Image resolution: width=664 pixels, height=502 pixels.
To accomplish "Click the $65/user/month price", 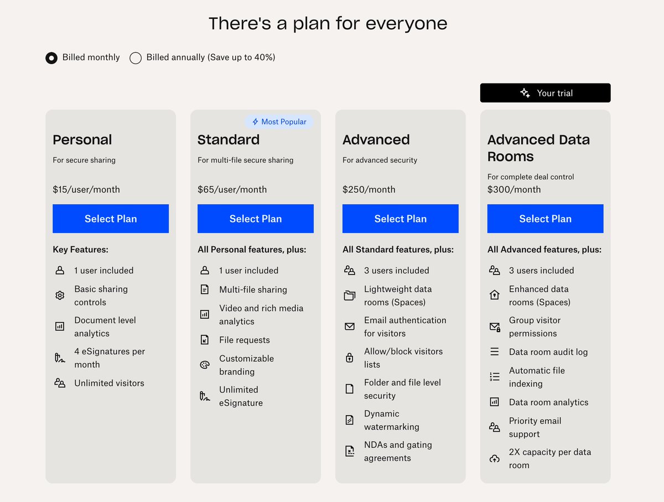I will point(232,189).
